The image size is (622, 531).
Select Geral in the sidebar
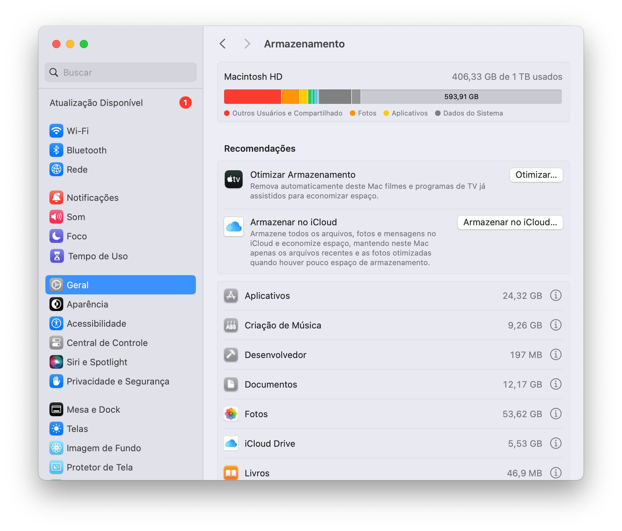click(120, 285)
